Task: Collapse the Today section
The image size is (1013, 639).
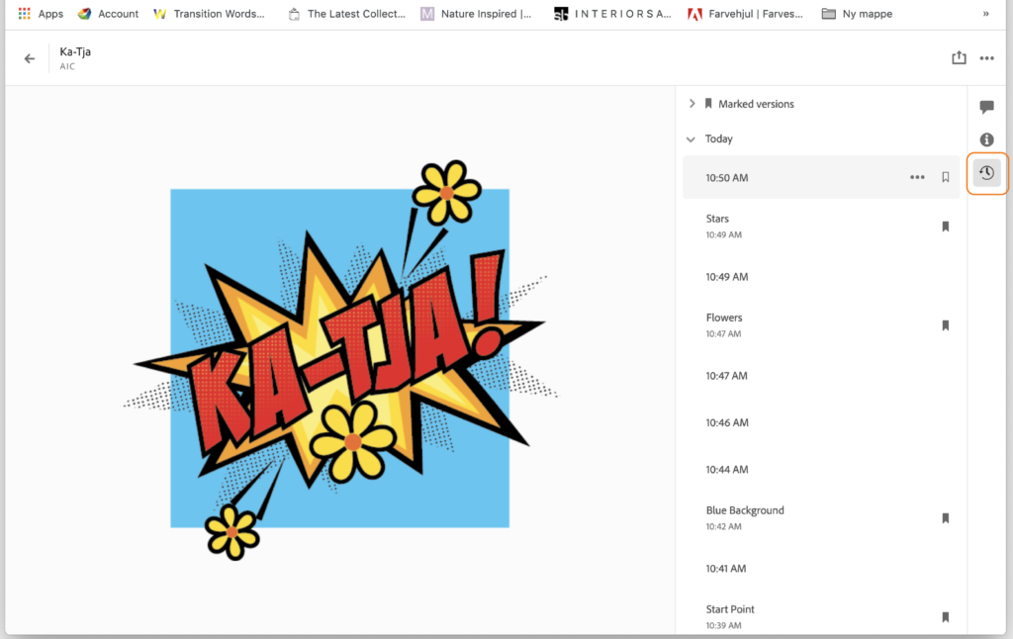Action: tap(691, 138)
